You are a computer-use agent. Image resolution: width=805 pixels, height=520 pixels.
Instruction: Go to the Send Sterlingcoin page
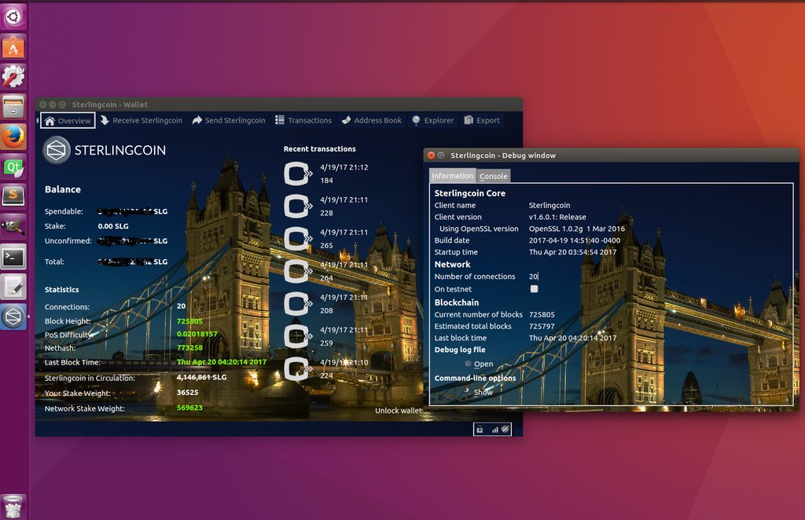pyautogui.click(x=229, y=120)
